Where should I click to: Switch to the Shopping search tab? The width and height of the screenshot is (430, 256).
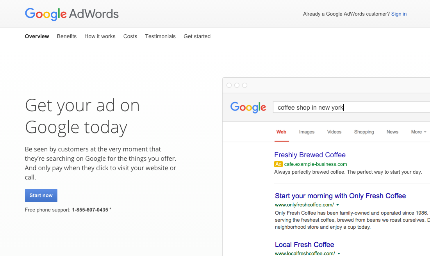(x=364, y=132)
